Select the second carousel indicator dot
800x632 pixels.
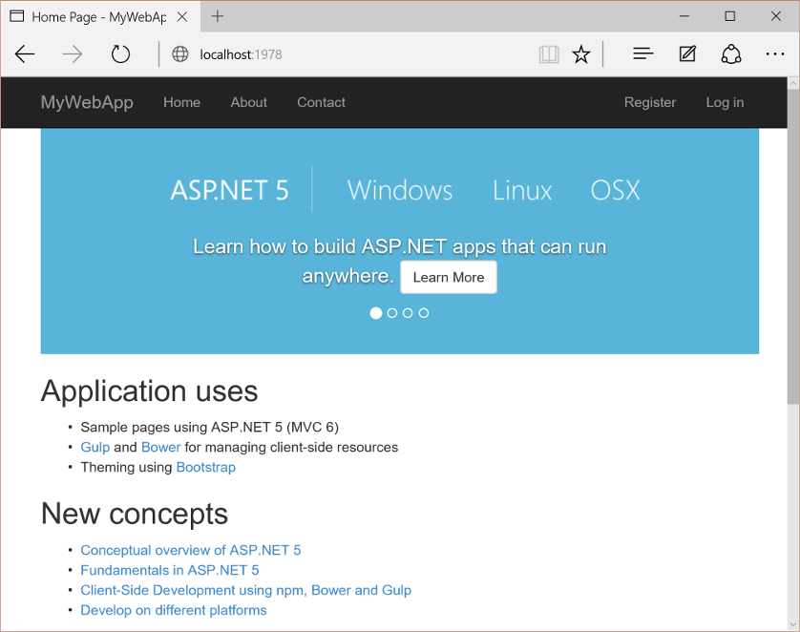(x=391, y=313)
